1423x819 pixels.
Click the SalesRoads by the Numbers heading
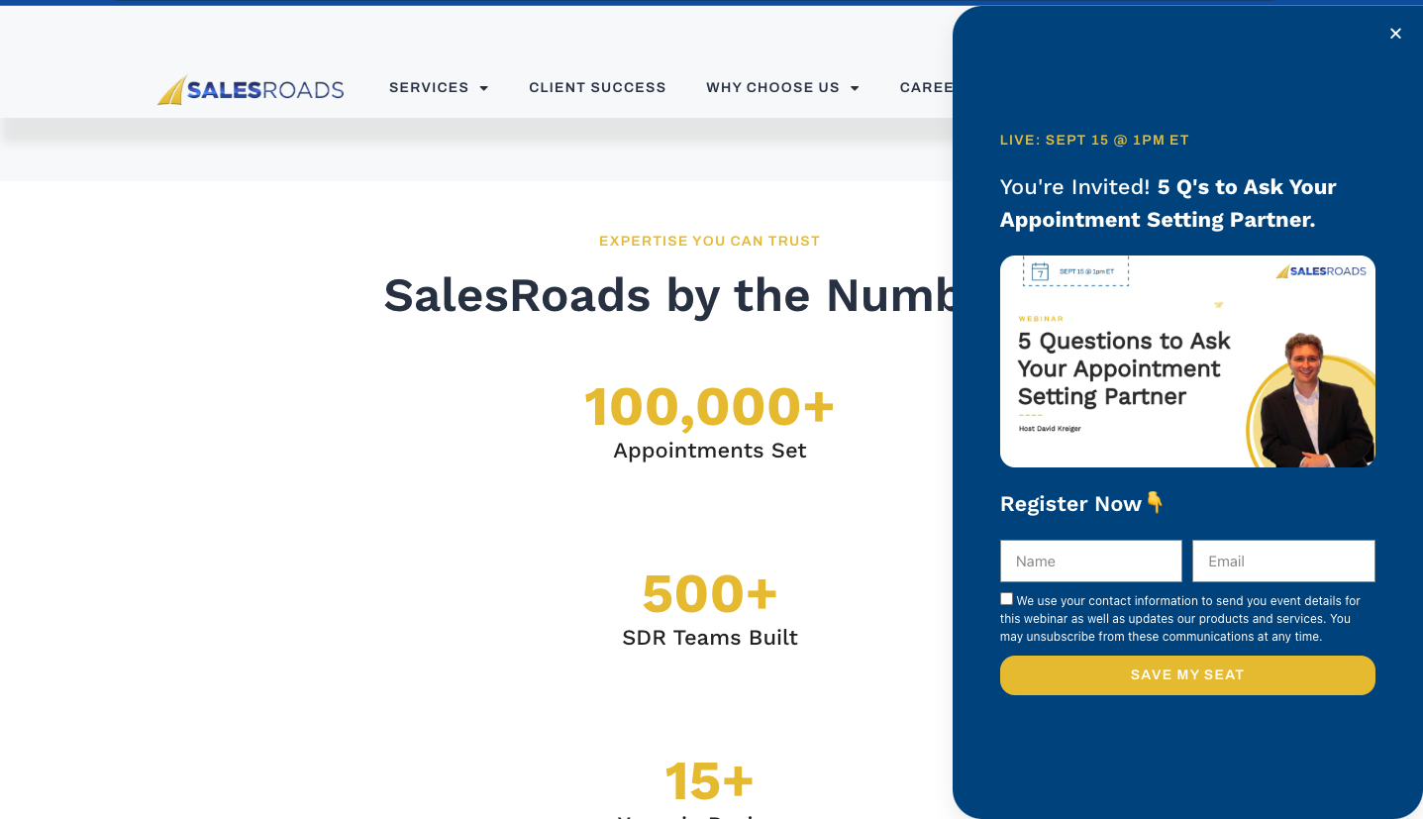(x=668, y=295)
